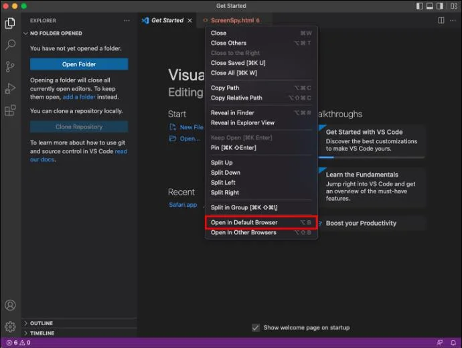Viewport: 462px width, 348px height.
Task: Open the Search view icon
Action: pyautogui.click(x=10, y=45)
